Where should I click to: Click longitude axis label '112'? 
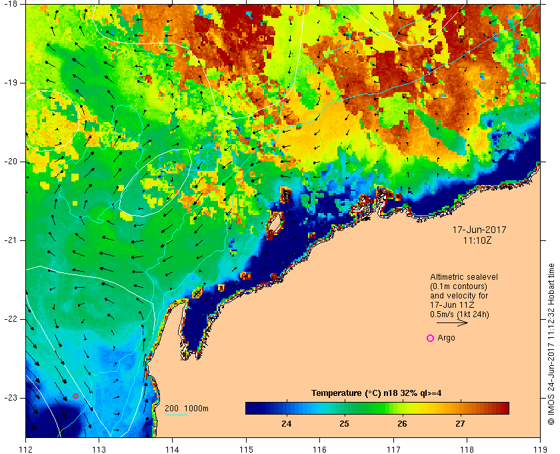pyautogui.click(x=26, y=449)
